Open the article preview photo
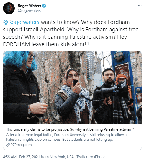 click(73, 87)
